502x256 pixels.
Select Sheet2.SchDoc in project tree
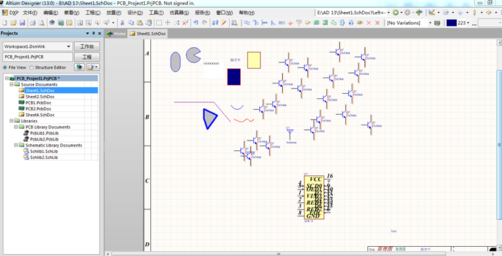coord(39,96)
